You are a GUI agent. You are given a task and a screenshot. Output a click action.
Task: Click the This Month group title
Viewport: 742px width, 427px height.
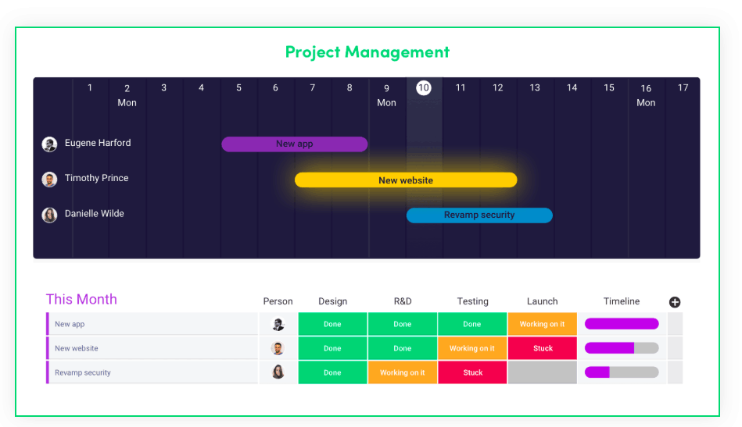tap(81, 300)
